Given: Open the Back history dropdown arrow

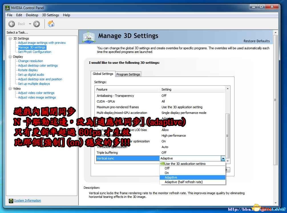Looking at the screenshot, I should coord(30,24).
